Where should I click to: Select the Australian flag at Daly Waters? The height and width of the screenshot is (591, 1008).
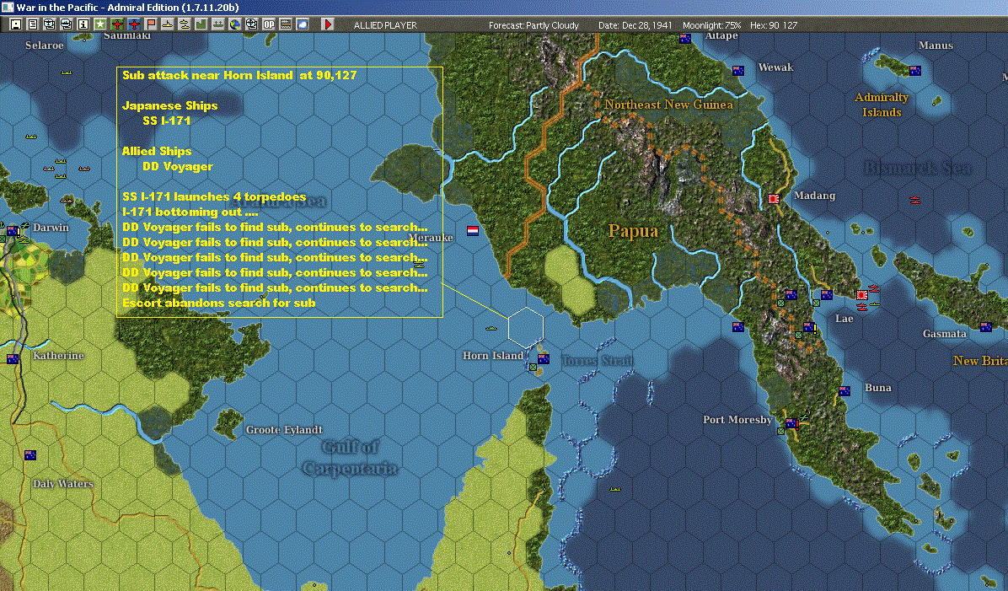[30, 455]
